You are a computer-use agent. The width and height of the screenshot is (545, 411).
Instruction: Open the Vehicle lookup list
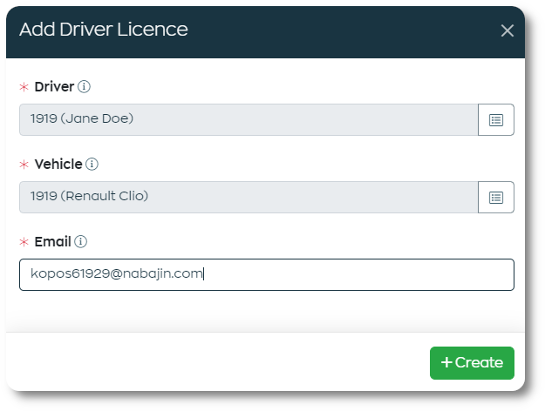[x=496, y=197]
